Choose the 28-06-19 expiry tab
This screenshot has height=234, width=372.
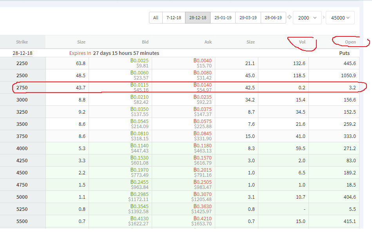pyautogui.click(x=273, y=18)
